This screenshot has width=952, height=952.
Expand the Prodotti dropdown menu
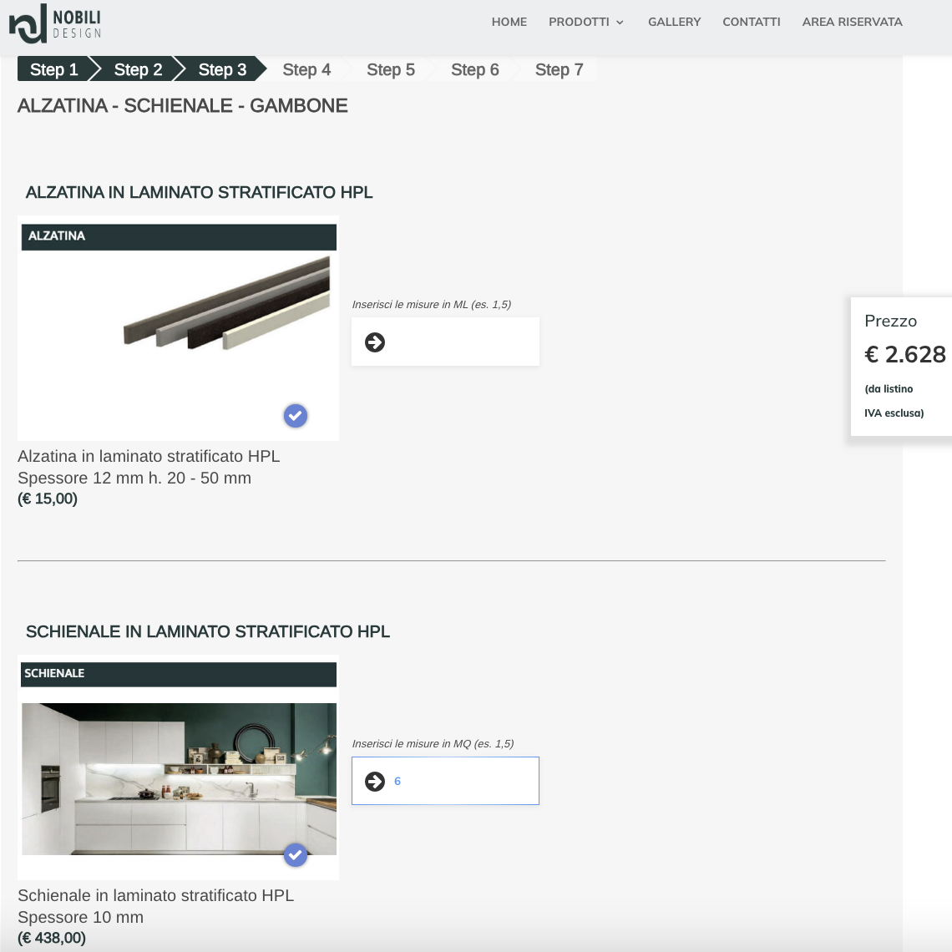586,23
